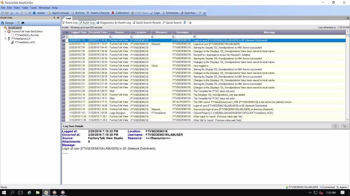This screenshot has width=350, height=196.
Task: Click the refresh logs icon
Action: click(185, 23)
